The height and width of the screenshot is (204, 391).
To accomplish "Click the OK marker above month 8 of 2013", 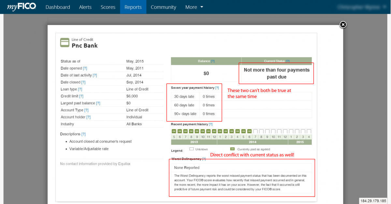I will coord(191,131).
